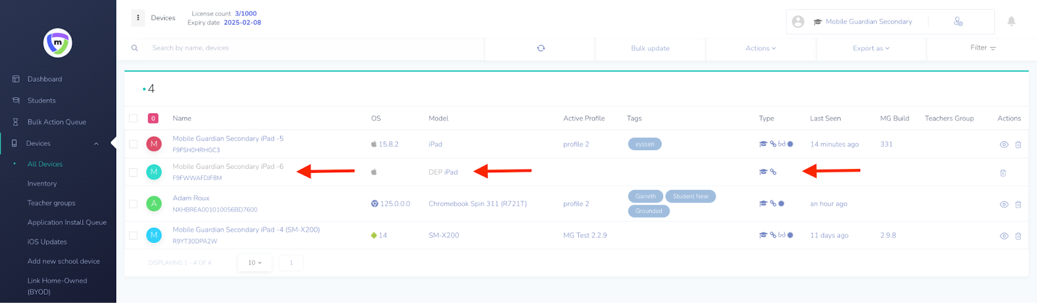Image resolution: width=1037 pixels, height=303 pixels.
Task: Open Inventory submenu item
Action: [x=42, y=183]
